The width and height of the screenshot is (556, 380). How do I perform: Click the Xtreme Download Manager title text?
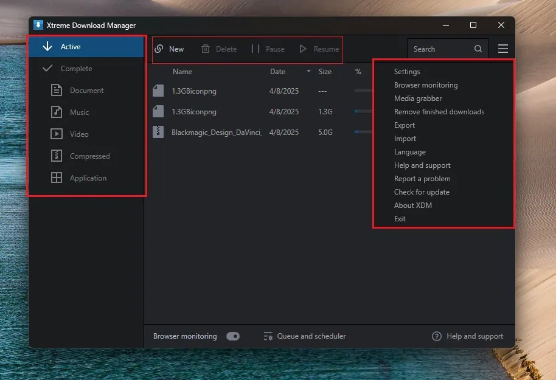91,26
